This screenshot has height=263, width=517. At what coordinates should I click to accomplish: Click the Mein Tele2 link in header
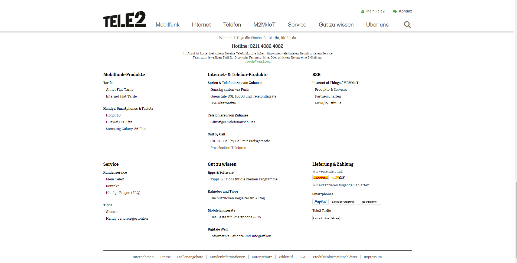click(x=375, y=11)
